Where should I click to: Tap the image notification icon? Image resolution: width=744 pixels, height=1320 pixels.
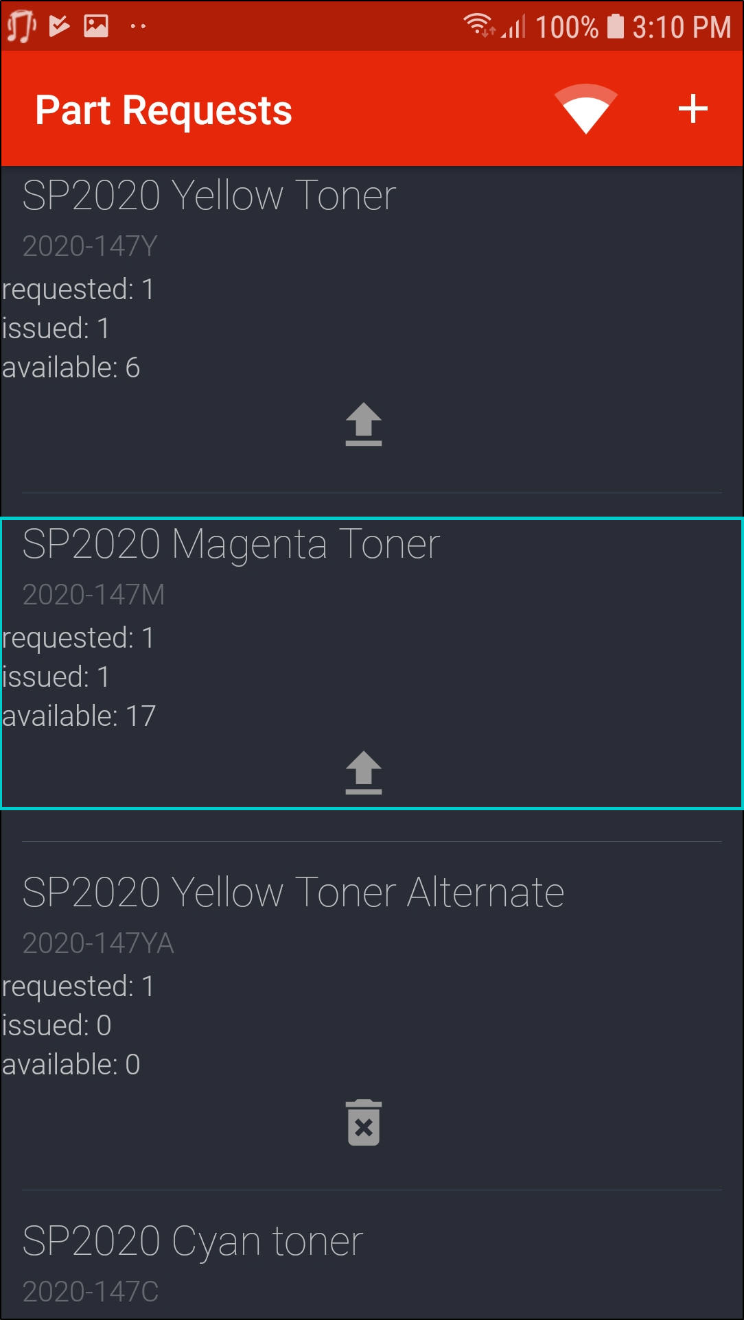coord(96,26)
